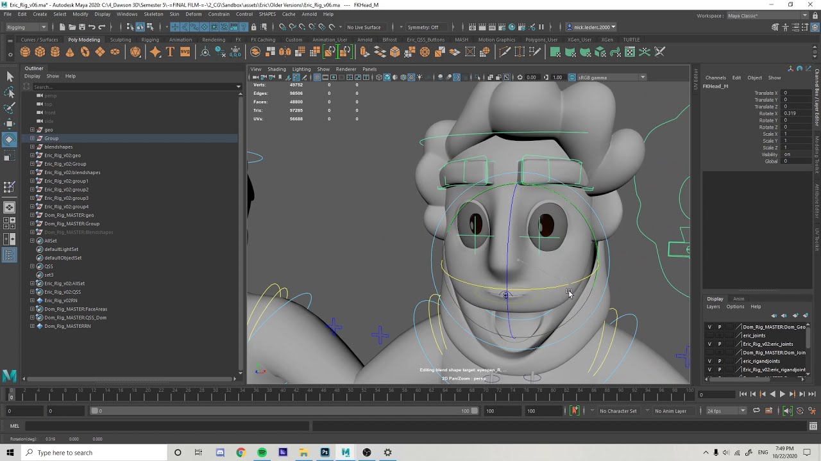Click No Live Surface field
The width and height of the screenshot is (821, 461).
364,27
